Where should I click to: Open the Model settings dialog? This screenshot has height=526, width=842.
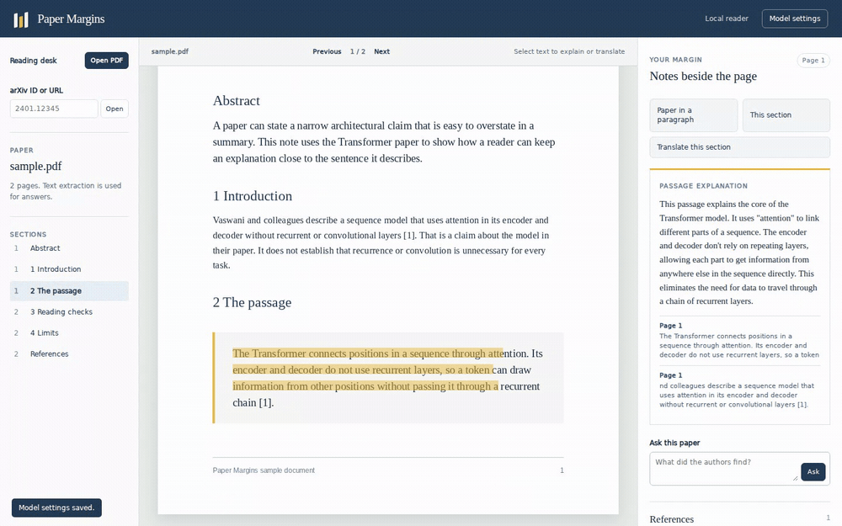[x=794, y=19]
